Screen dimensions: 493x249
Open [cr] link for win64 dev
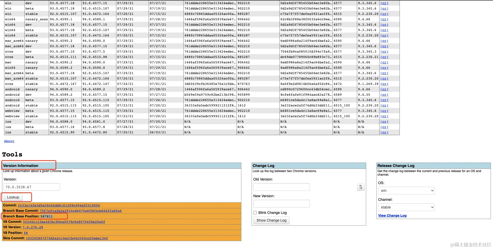pyautogui.click(x=384, y=25)
